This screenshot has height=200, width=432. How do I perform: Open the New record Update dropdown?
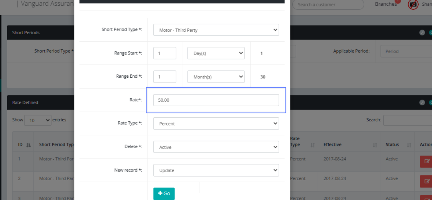(216, 170)
